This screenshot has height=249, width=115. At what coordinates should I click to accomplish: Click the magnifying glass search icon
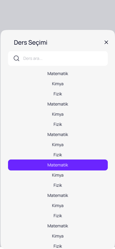pos(16,59)
